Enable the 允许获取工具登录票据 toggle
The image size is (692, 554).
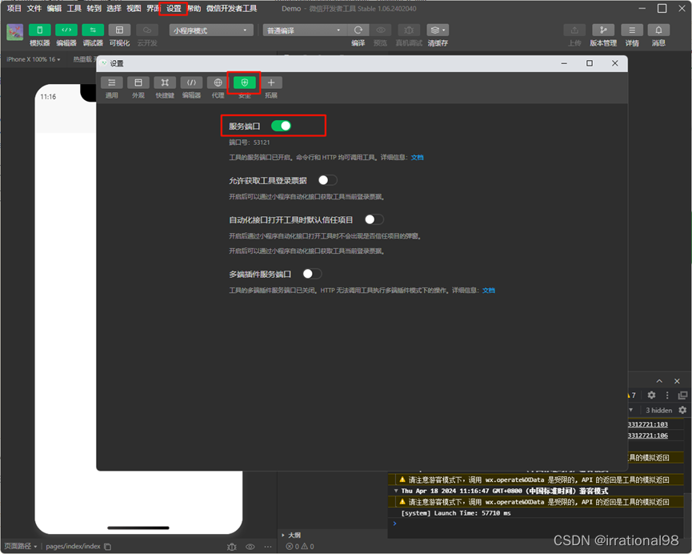click(x=327, y=181)
